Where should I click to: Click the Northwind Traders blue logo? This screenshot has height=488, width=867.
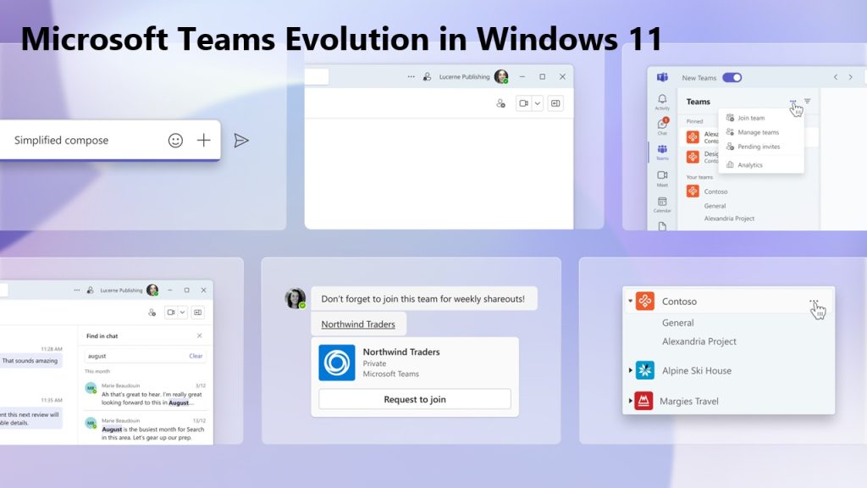[x=337, y=363]
